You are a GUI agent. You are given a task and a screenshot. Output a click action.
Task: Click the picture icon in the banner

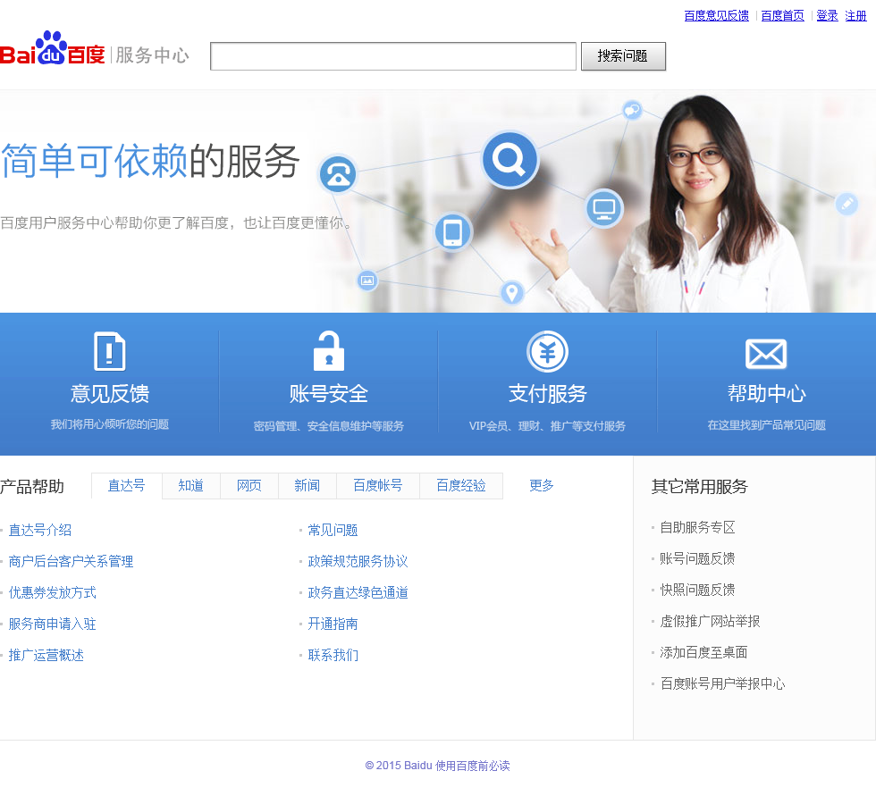tap(367, 281)
